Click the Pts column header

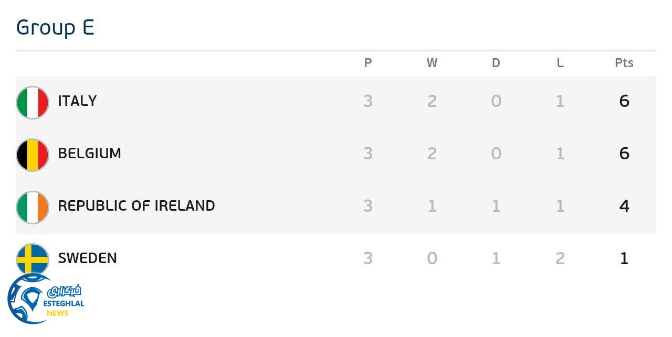[x=624, y=63]
